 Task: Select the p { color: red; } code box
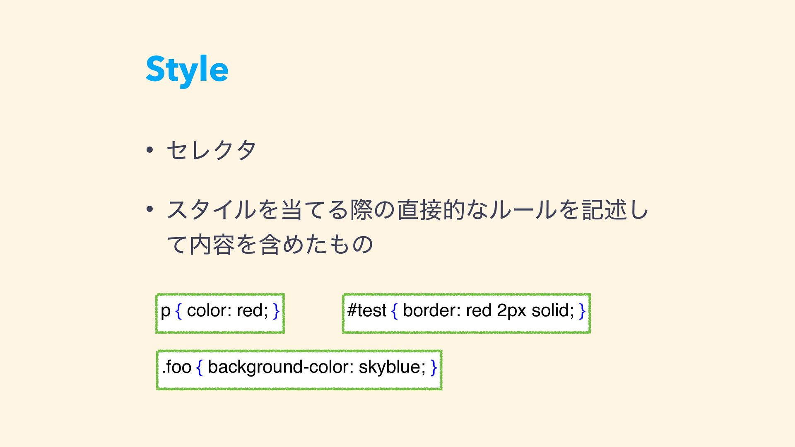click(x=220, y=313)
